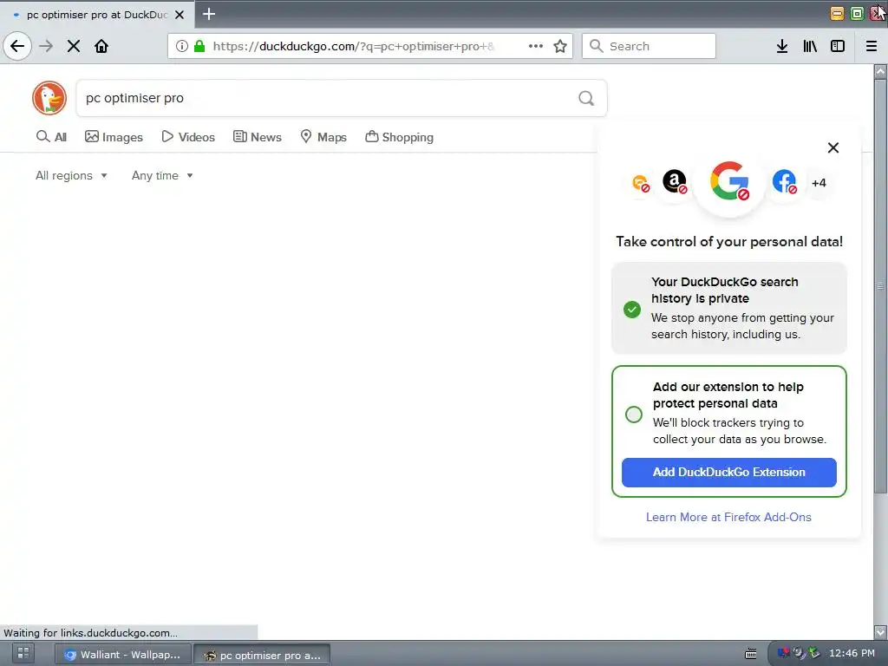Open the Firefox hamburger menu
Screen dimensions: 888x666
[872, 46]
